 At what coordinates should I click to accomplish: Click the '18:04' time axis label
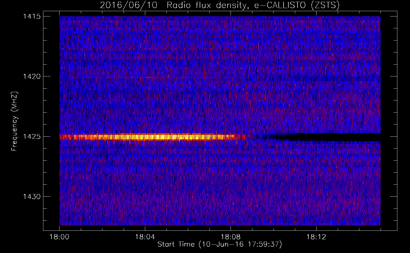click(x=145, y=237)
